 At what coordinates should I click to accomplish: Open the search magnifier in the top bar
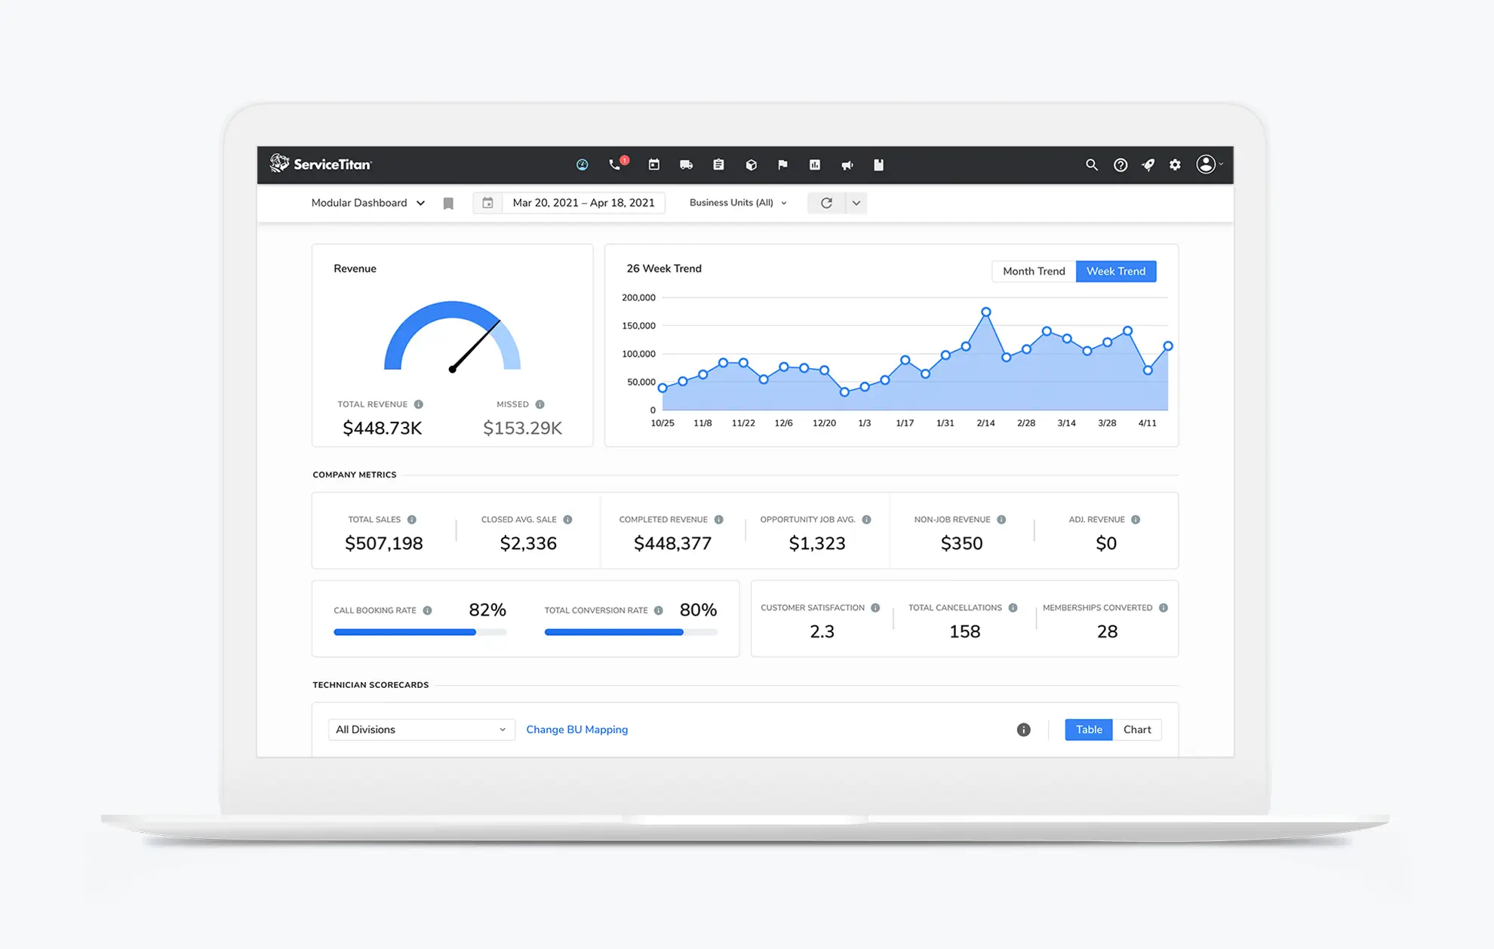[x=1092, y=164]
